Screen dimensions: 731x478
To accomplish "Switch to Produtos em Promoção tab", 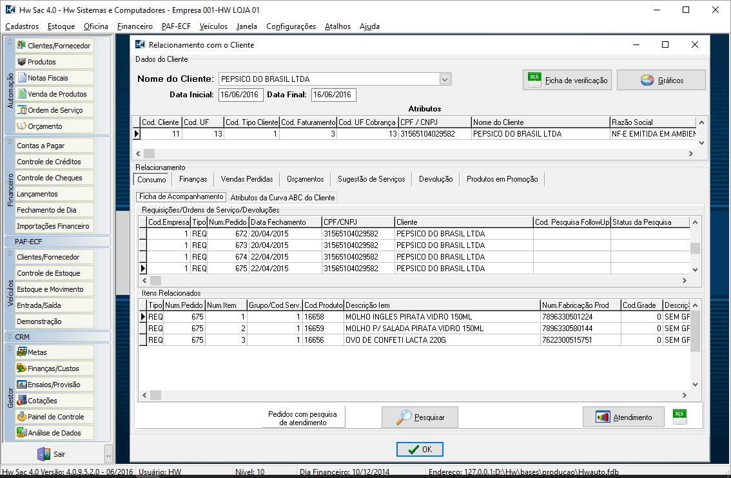I will [x=502, y=179].
